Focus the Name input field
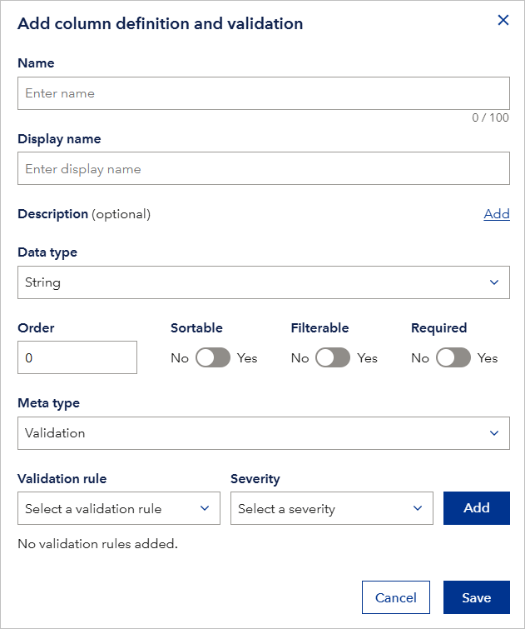The width and height of the screenshot is (525, 629). pyautogui.click(x=263, y=93)
